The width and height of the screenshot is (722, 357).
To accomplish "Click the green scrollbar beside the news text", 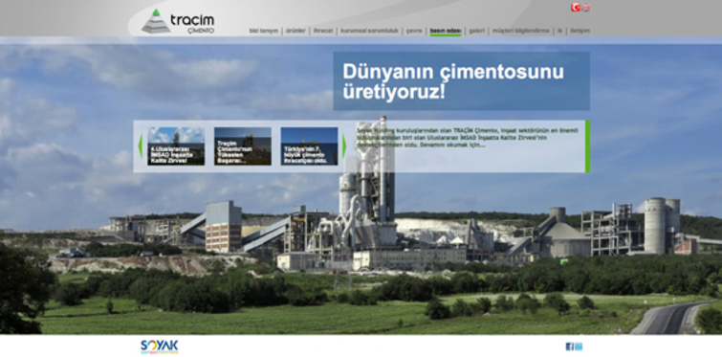I will (587, 146).
